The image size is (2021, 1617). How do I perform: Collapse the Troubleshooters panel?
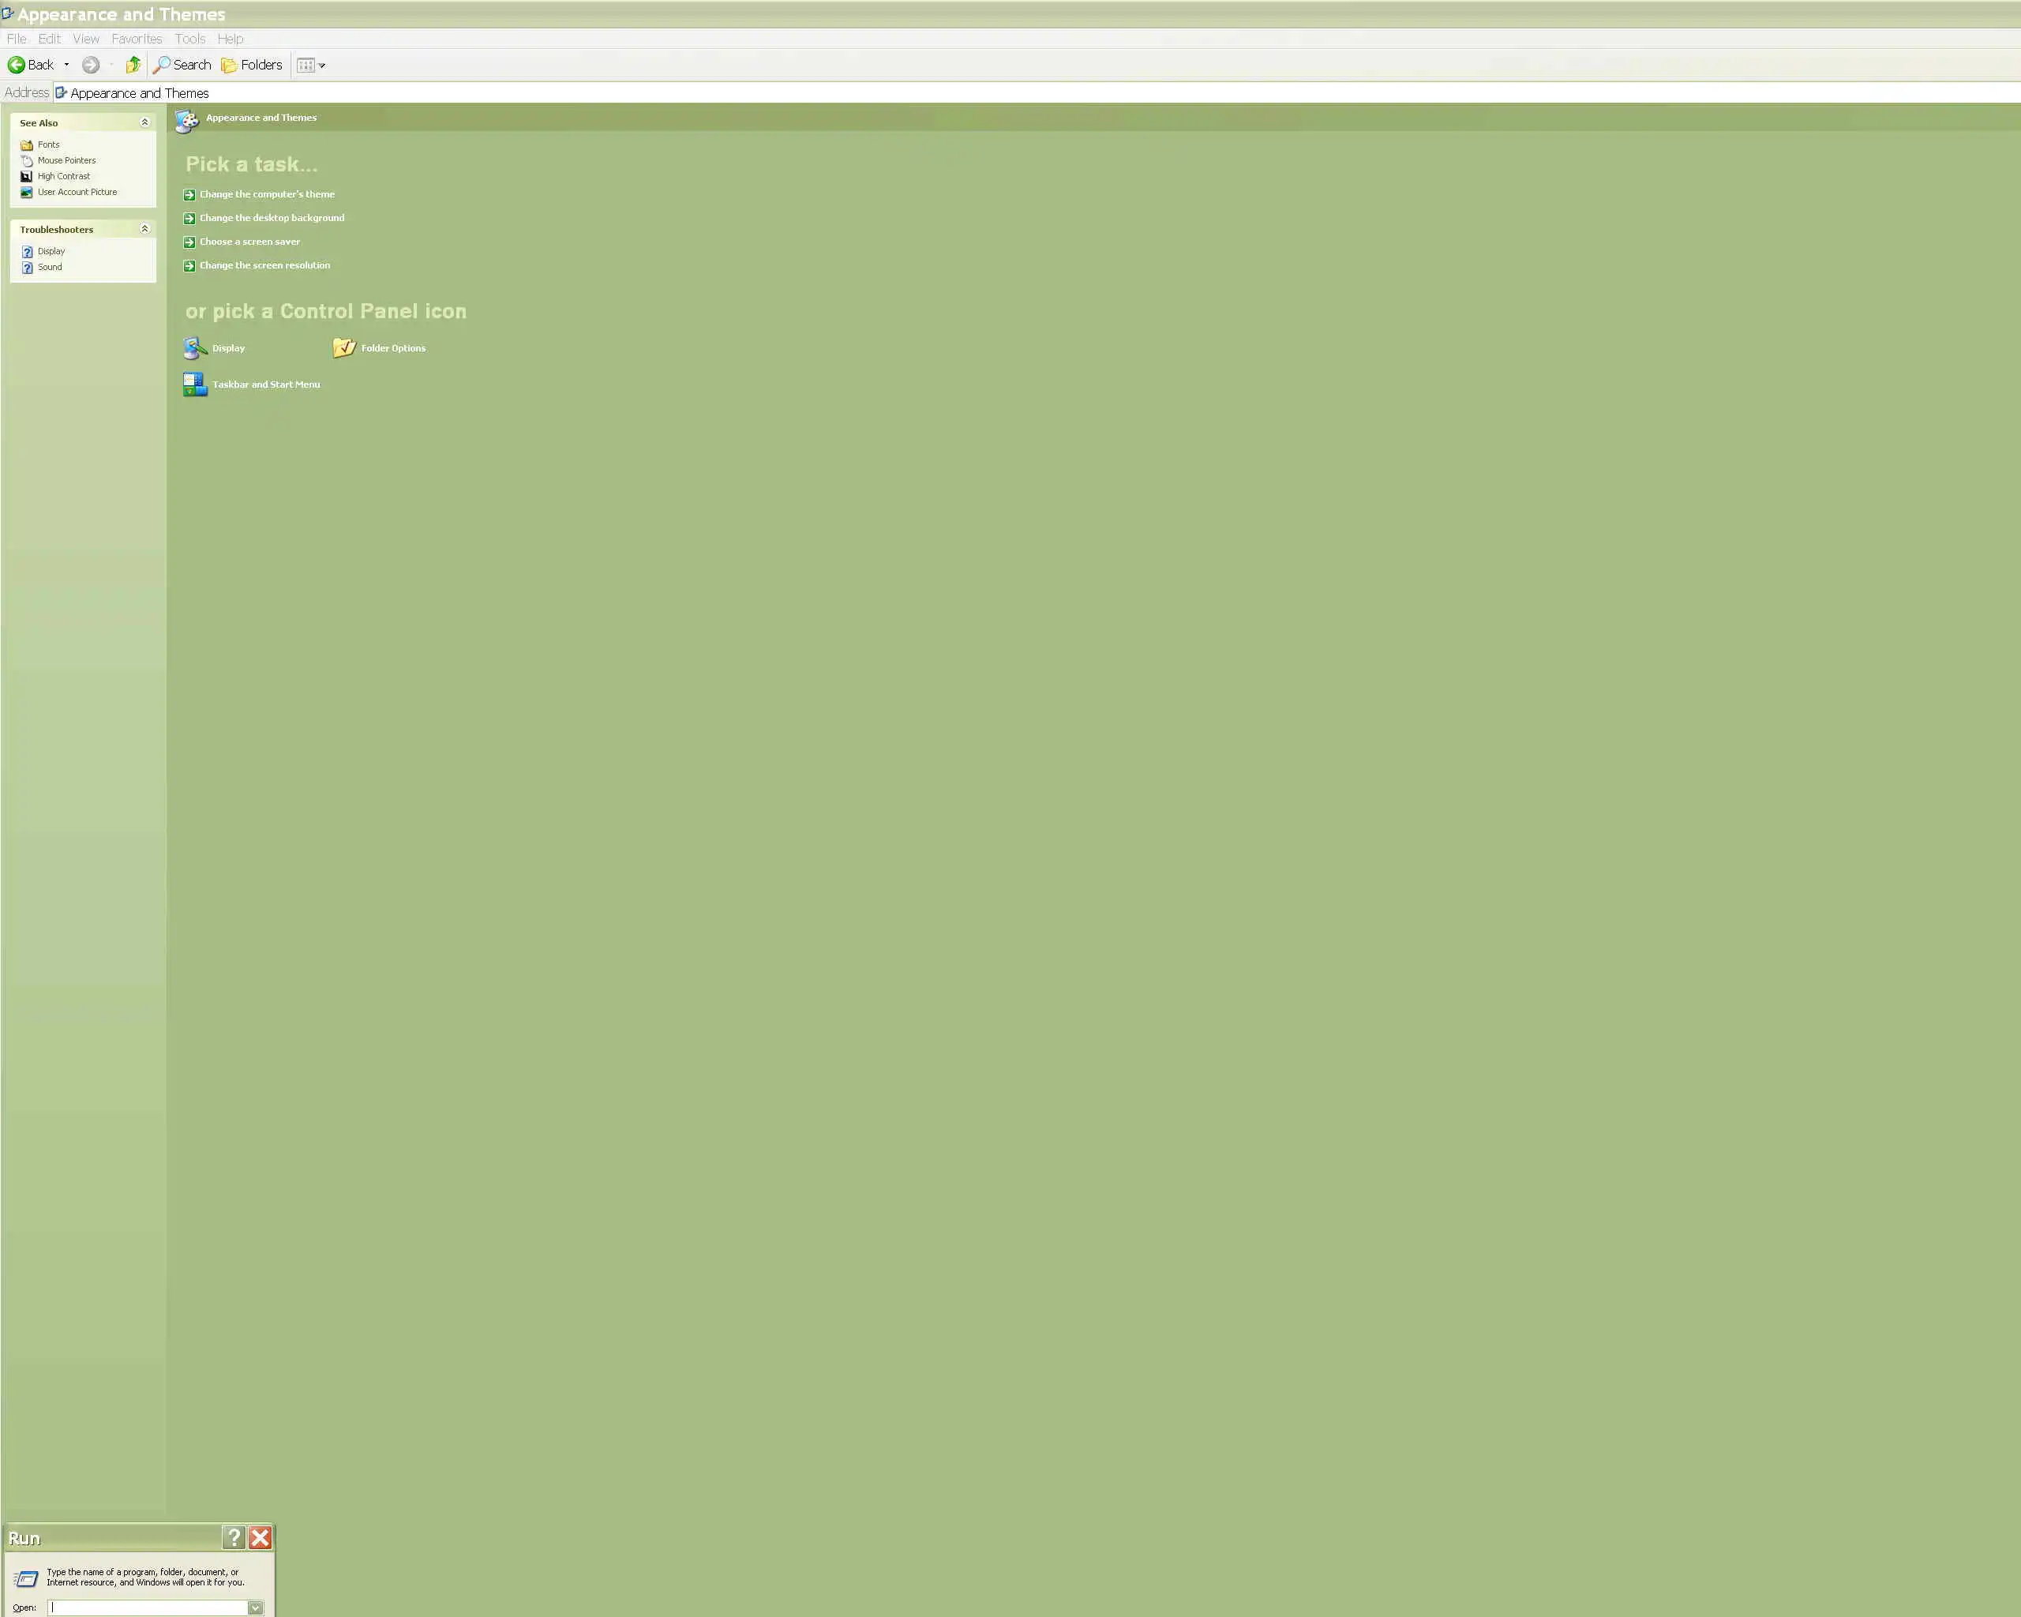[x=144, y=229]
